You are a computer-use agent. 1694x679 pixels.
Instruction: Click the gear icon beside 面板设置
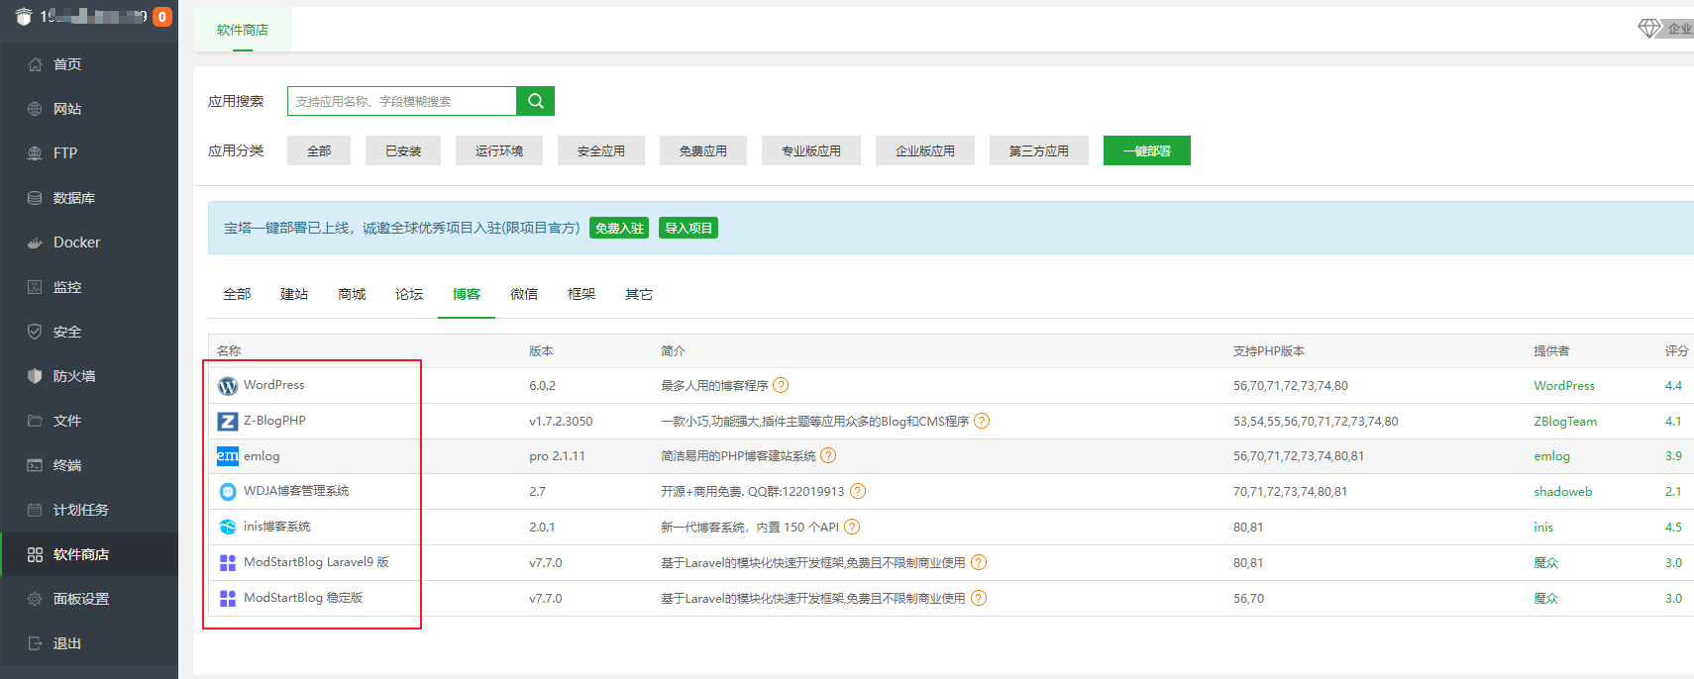click(x=35, y=599)
